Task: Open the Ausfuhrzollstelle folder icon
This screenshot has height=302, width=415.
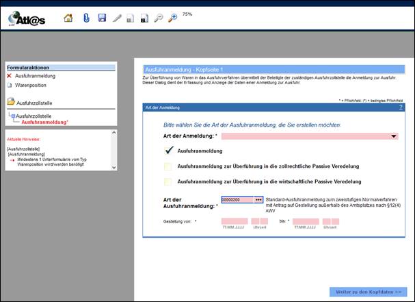Action: coord(11,101)
